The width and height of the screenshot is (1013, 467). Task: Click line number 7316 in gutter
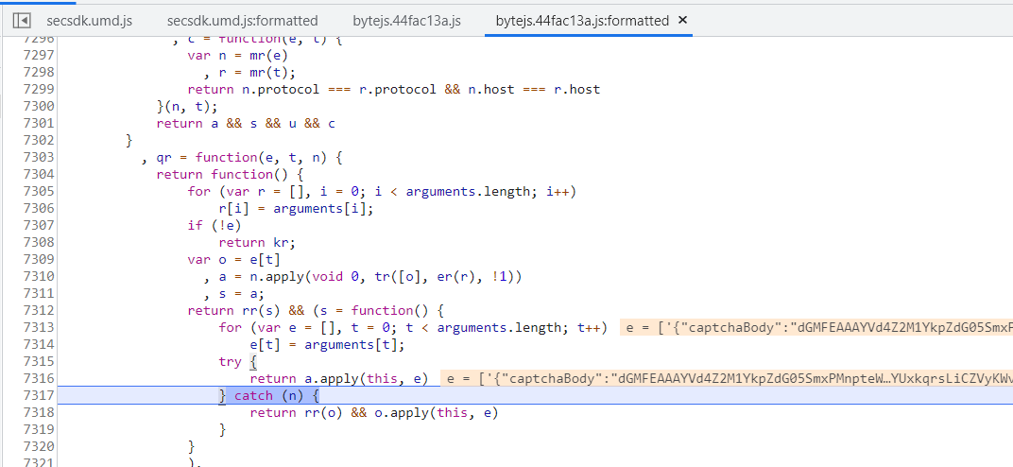[x=38, y=378]
